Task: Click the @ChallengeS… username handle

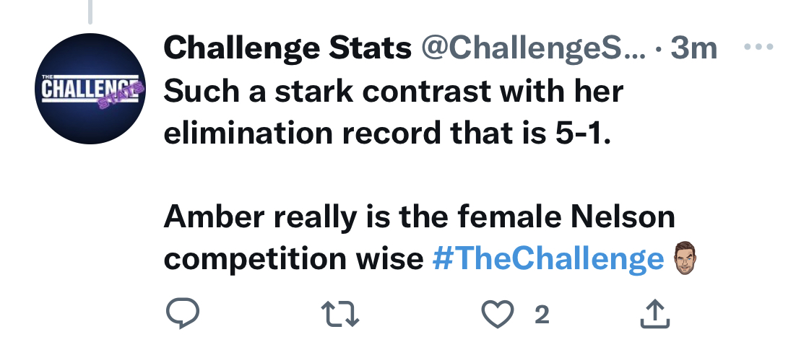Action: pyautogui.click(x=533, y=48)
